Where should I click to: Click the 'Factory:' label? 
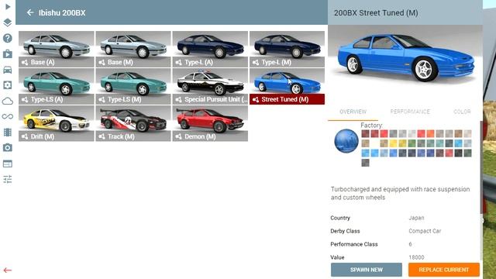372,126
